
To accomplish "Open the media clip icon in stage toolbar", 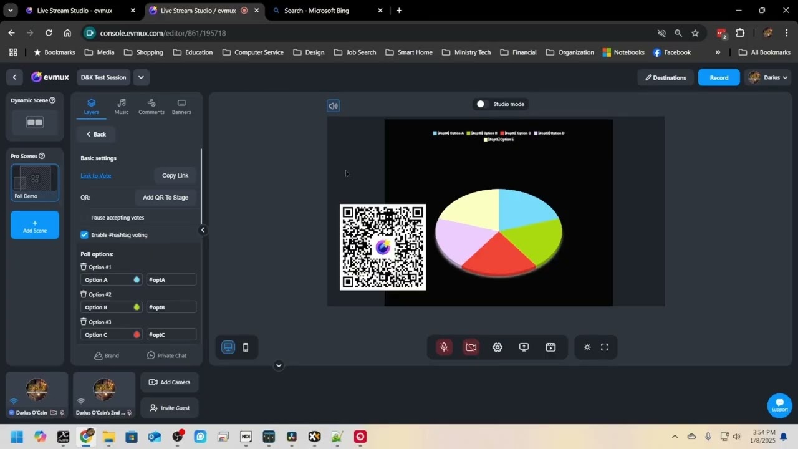I will [550, 347].
